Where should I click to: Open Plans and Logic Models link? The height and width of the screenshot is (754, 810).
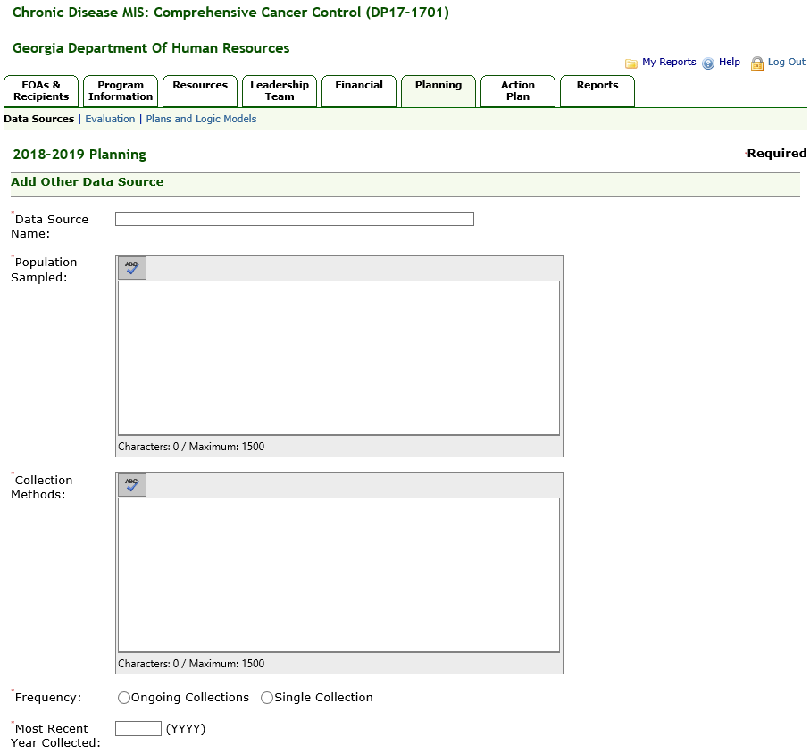202,119
